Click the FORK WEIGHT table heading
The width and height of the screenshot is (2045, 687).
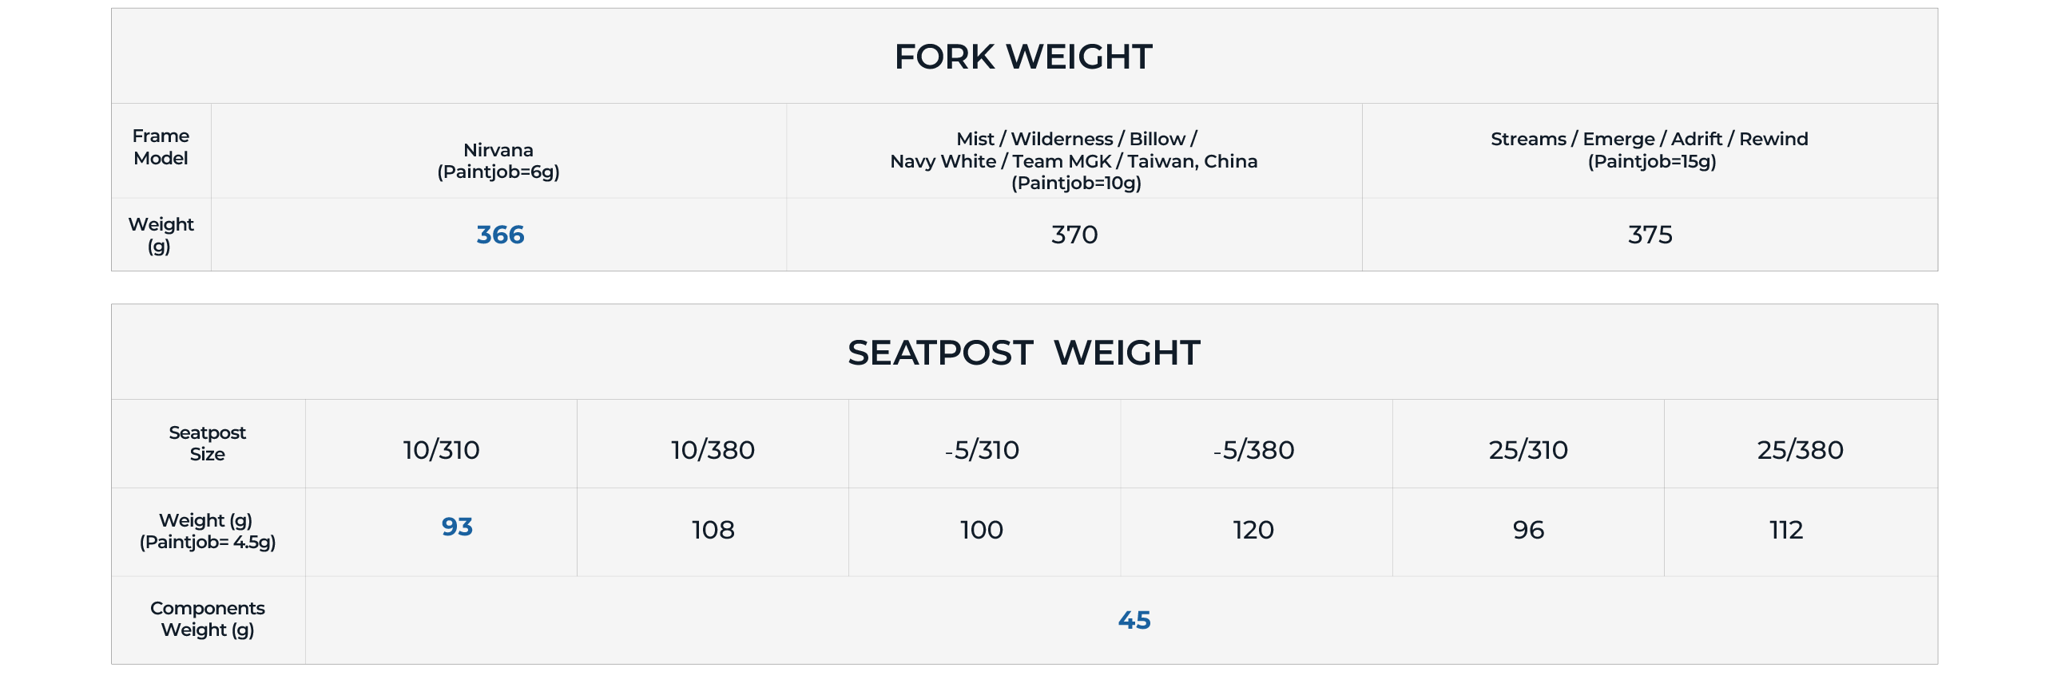click(x=1023, y=57)
